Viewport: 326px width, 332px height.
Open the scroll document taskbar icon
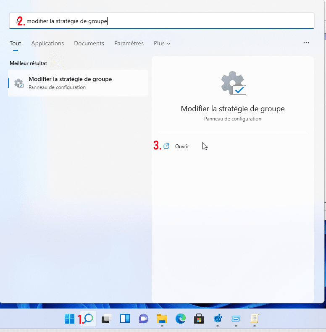(255, 319)
